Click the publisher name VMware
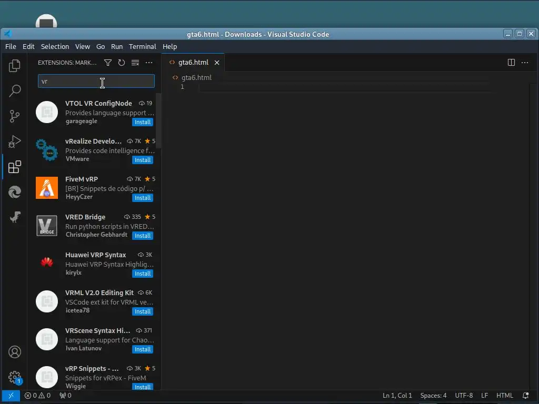 [77, 159]
